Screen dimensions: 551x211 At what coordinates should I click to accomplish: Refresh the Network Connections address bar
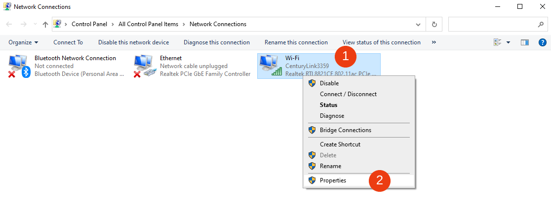click(x=434, y=24)
